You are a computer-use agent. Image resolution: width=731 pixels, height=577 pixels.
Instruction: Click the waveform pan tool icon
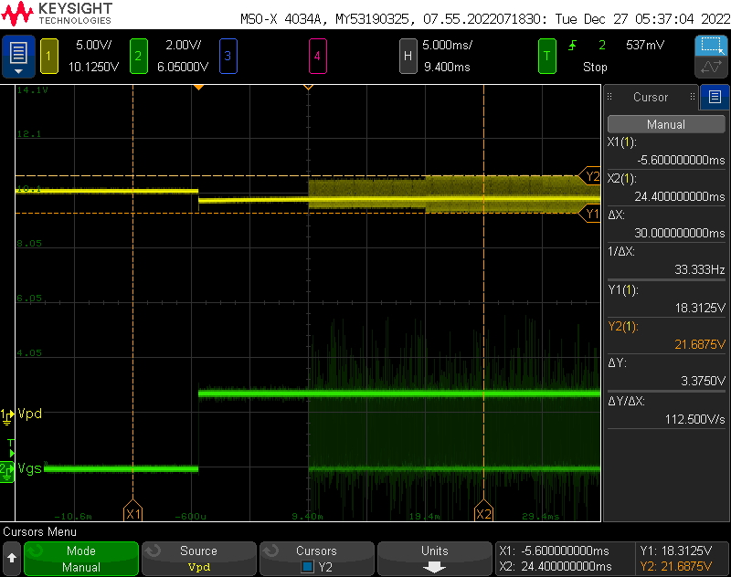pos(710,68)
